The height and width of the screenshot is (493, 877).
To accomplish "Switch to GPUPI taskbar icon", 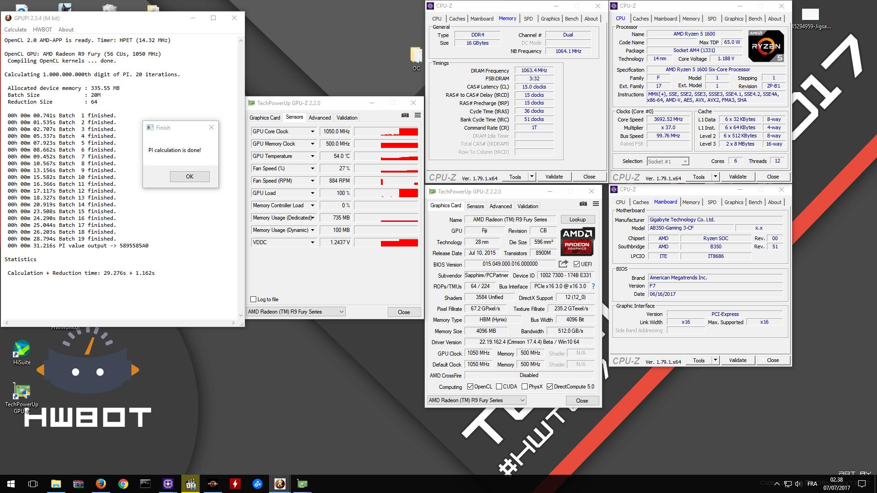I will 280,484.
